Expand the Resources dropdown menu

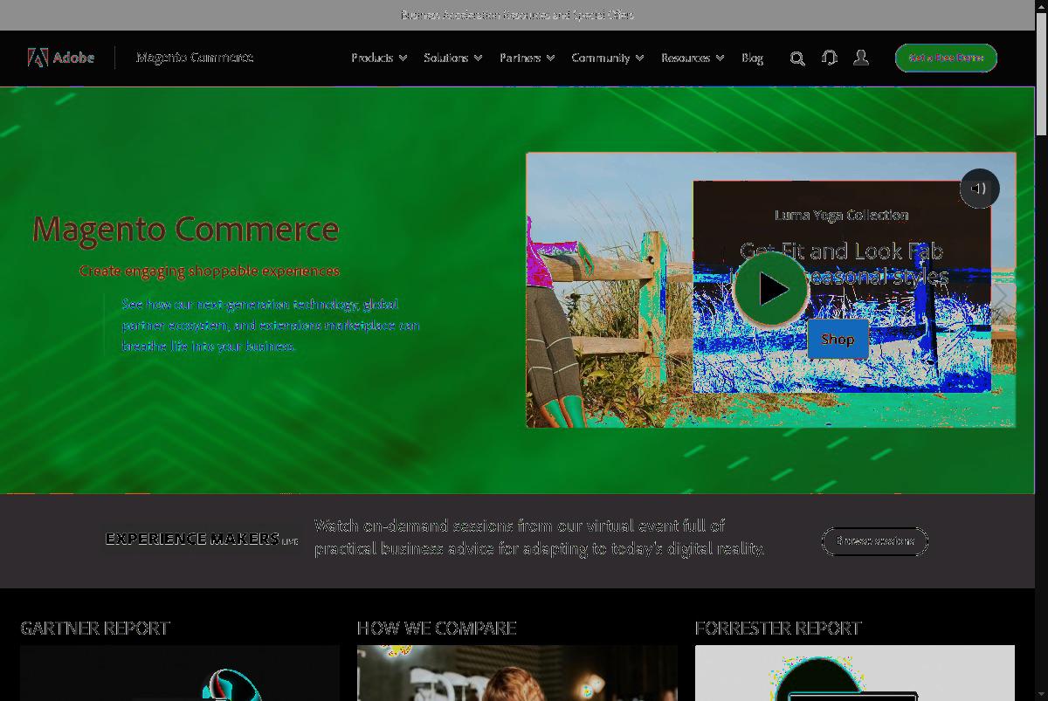click(692, 58)
